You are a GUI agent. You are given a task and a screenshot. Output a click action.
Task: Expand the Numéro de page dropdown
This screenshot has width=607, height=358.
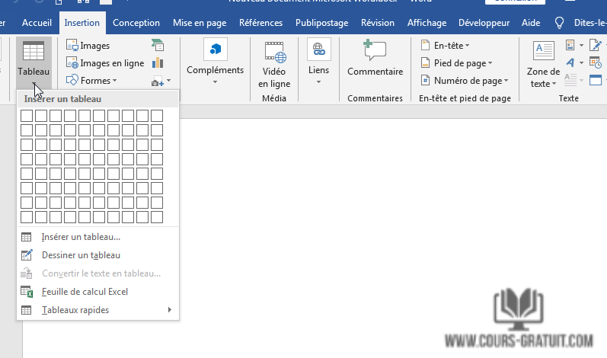pyautogui.click(x=465, y=80)
